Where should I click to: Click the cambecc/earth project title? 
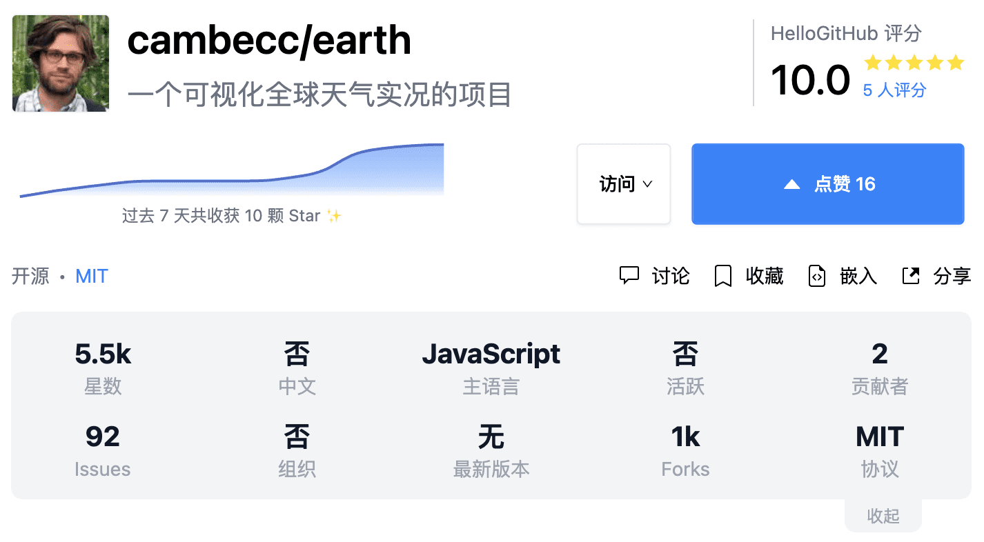coord(269,41)
